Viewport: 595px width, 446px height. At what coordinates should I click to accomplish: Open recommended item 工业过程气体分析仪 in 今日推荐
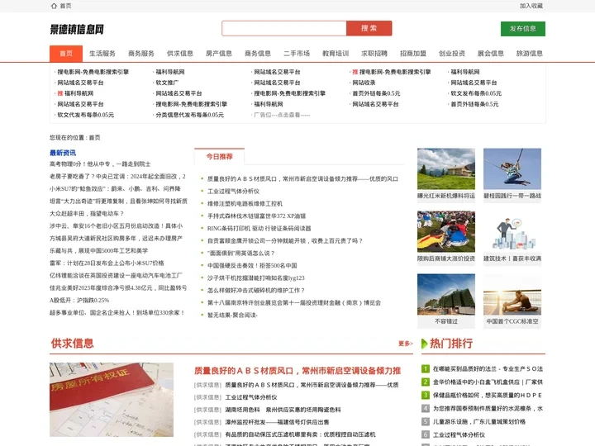coord(233,191)
